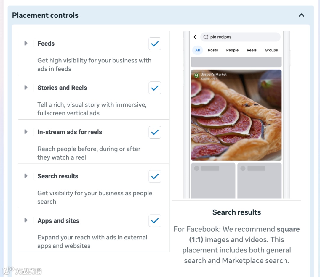Toggle the Apps and sites checkbox
Screen dimensions: 320x277
(x=155, y=221)
